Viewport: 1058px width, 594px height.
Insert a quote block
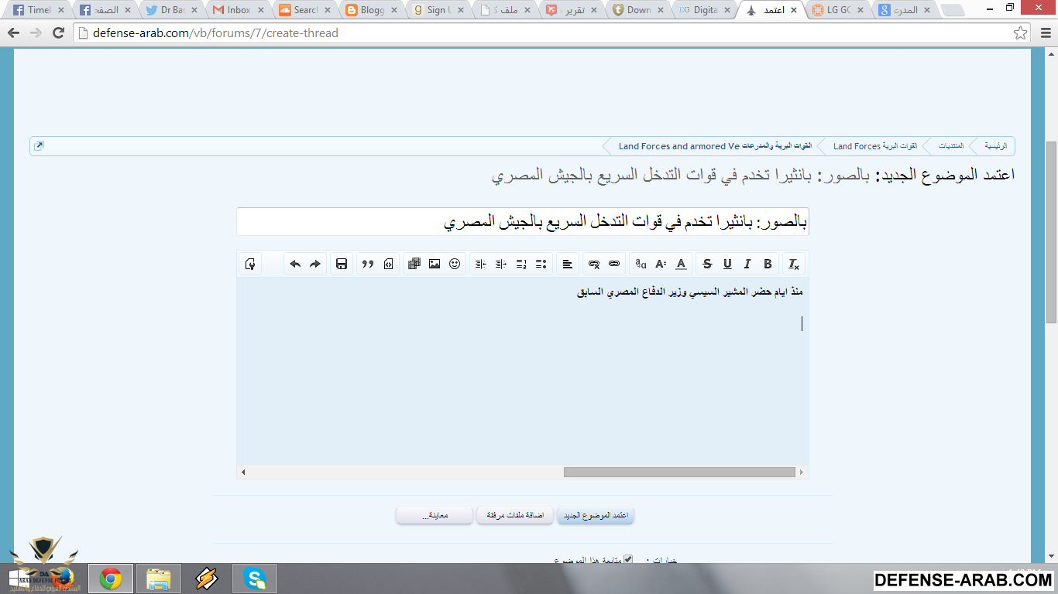pyautogui.click(x=368, y=264)
